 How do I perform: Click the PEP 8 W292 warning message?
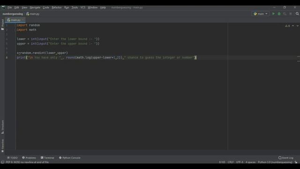pos(27,162)
